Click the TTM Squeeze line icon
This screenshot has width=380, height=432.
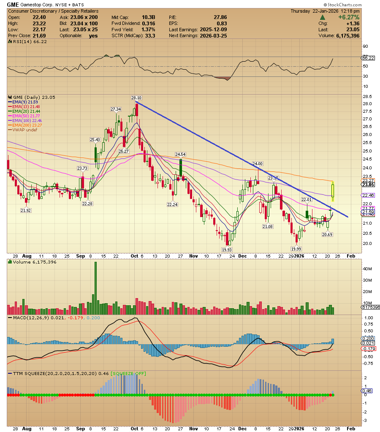(x=10, y=373)
